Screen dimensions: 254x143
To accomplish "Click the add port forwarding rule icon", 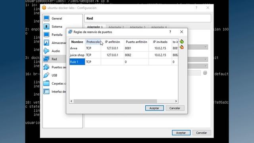I will (x=182, y=41).
